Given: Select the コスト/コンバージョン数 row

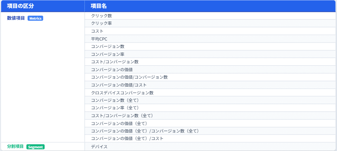Looking at the screenshot, I should [210, 62].
